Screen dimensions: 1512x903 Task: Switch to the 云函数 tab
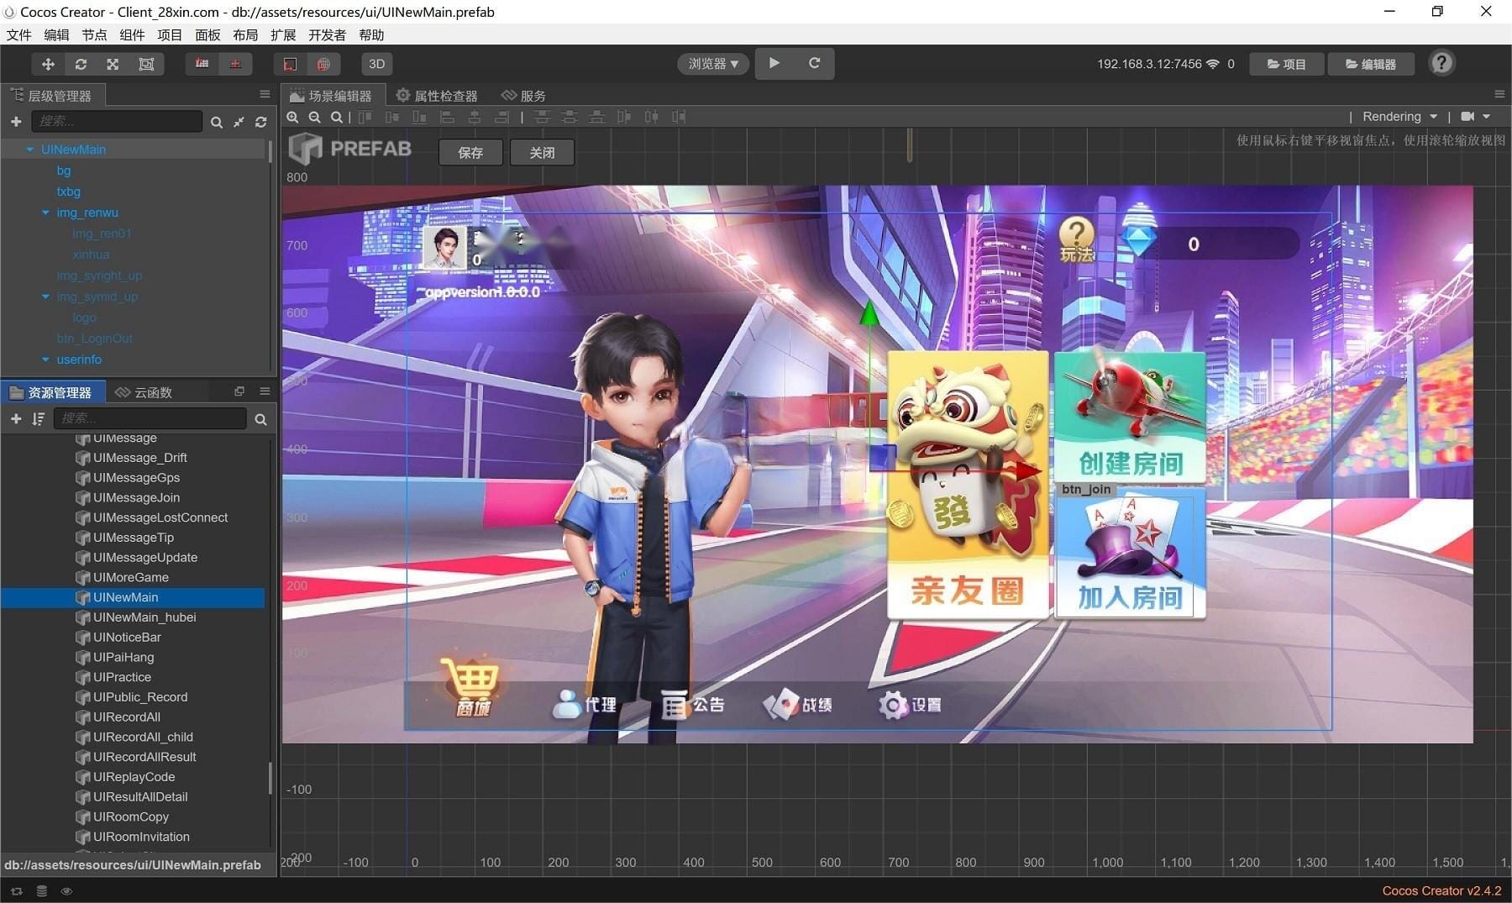[144, 392]
